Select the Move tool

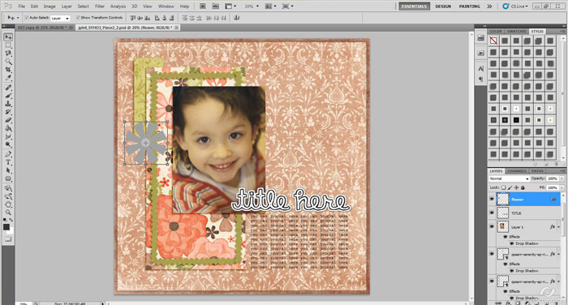point(8,37)
